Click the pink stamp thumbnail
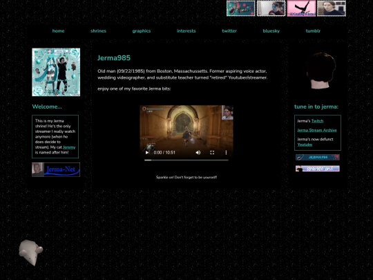The height and width of the screenshot is (280, 373). 301,8
